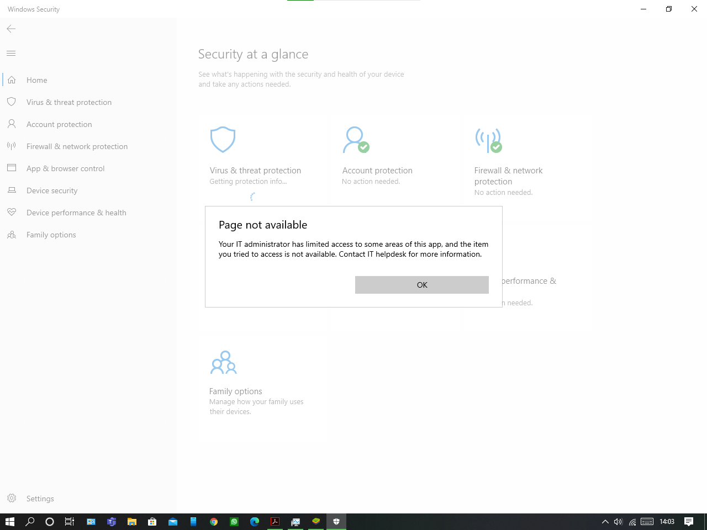Open the volume control in system tray

[618, 522]
